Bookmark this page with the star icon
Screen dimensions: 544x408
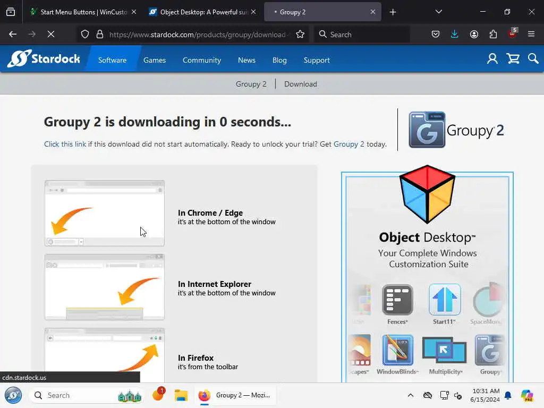(x=300, y=34)
